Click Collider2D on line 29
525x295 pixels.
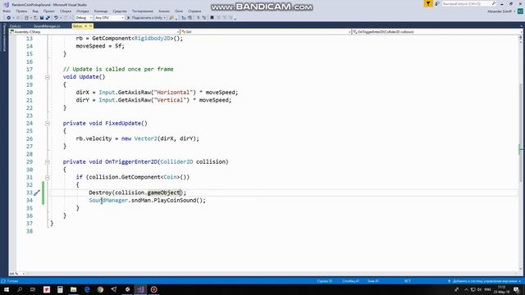[x=176, y=162]
